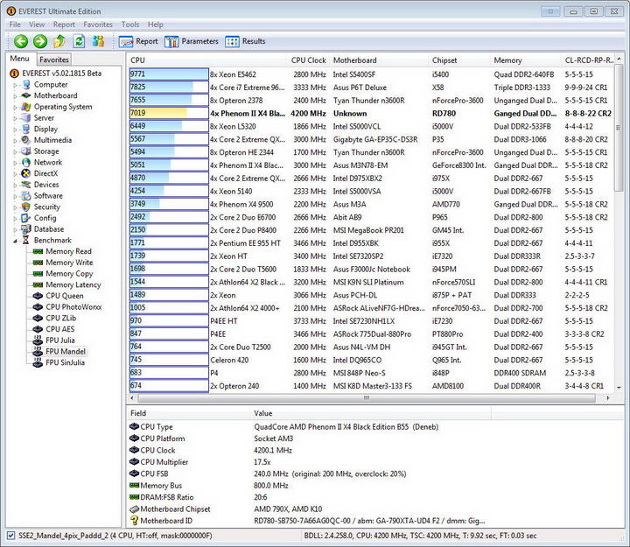
Task: Select the Database tree icon
Action: [x=26, y=229]
